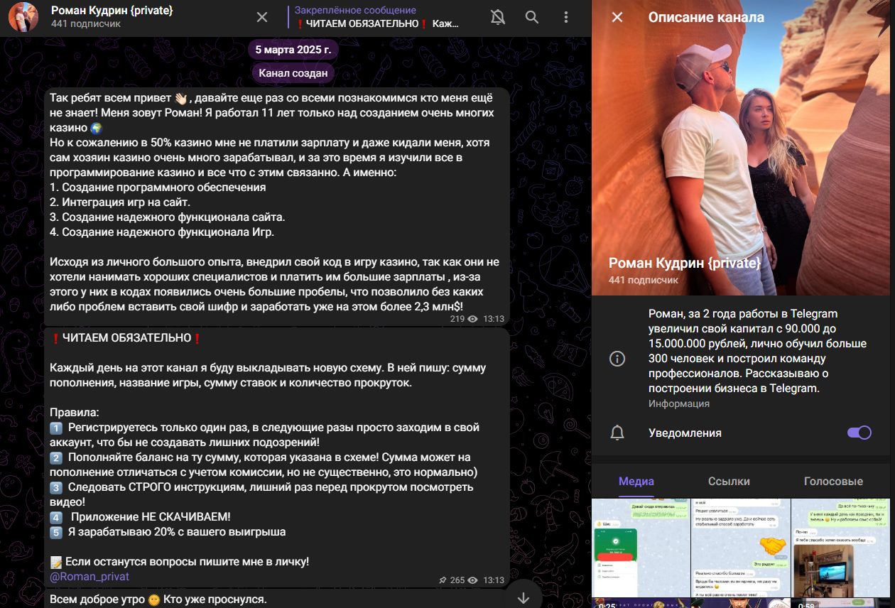Dismiss the pinned message with X icon
This screenshot has height=608, width=895.
(262, 17)
